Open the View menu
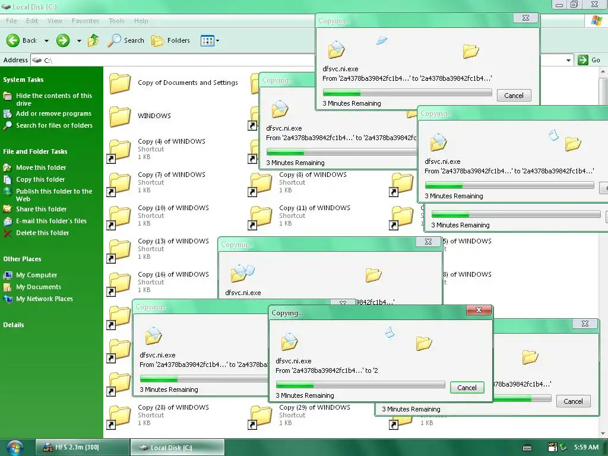608x456 pixels. click(x=55, y=21)
